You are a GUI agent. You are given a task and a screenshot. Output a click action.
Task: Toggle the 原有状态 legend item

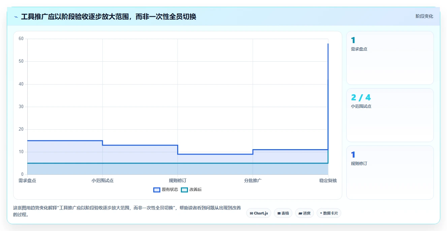click(166, 190)
